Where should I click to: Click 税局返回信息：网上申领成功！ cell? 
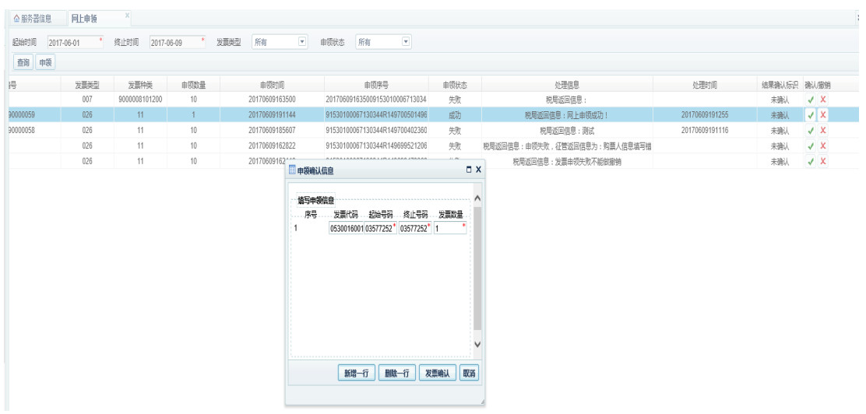567,115
